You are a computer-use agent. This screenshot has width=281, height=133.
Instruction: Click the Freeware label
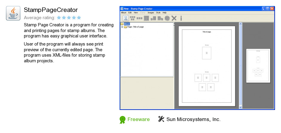[x=138, y=119]
